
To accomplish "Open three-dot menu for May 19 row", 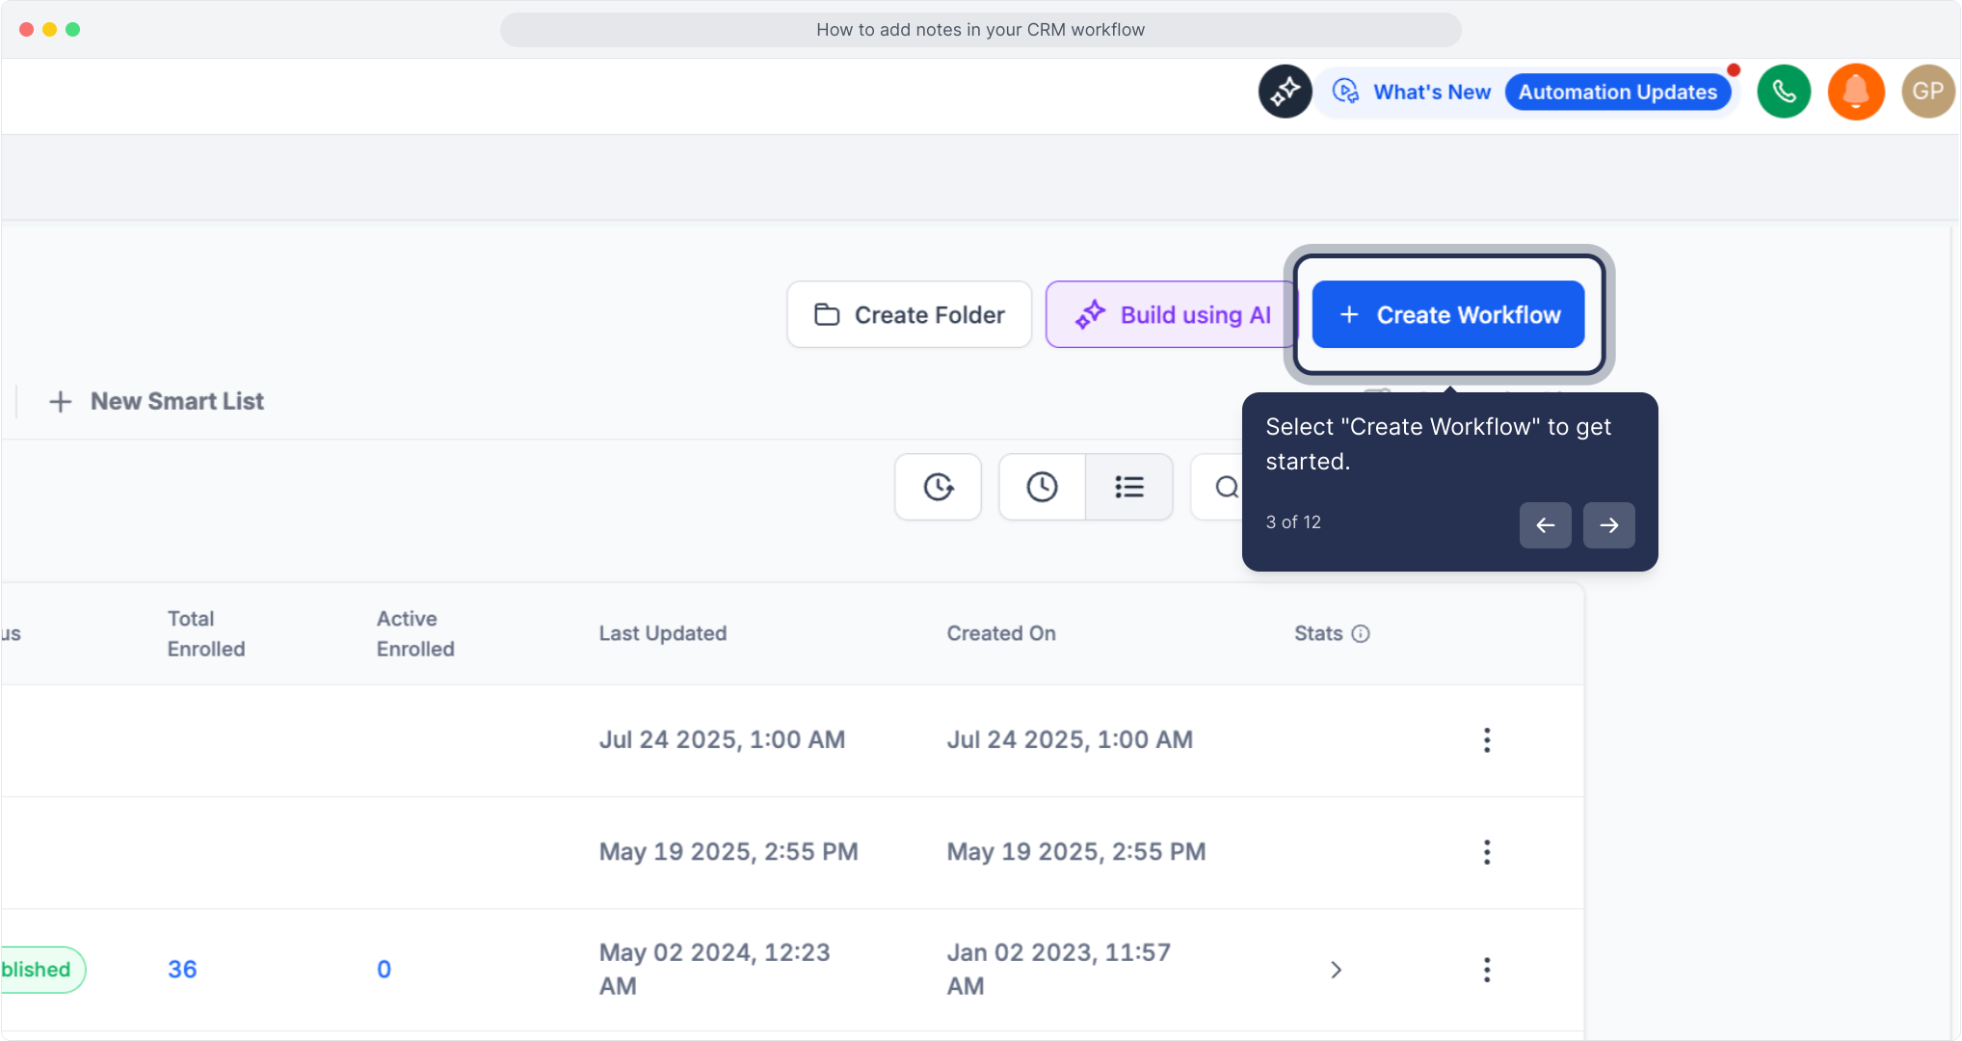I will point(1487,852).
